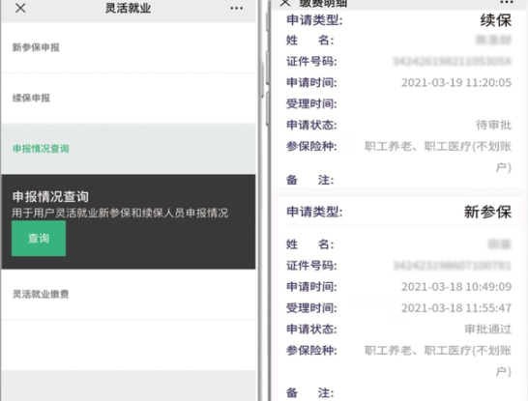The height and width of the screenshot is (401, 528).
Task: Close the 缴费明细 page with the X icon
Action: [x=285, y=3]
